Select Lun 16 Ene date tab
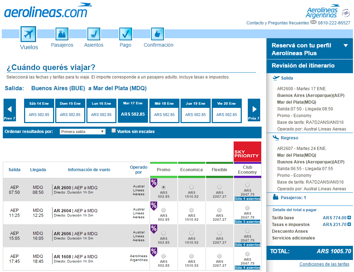 pyautogui.click(x=101, y=111)
